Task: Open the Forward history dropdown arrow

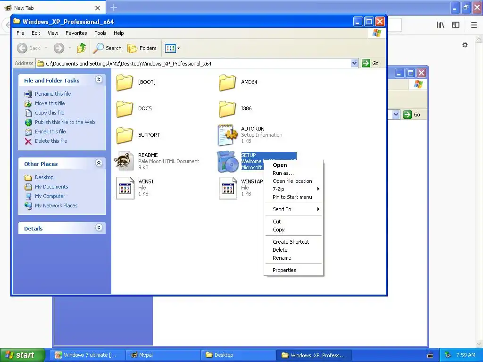Action: (70, 48)
